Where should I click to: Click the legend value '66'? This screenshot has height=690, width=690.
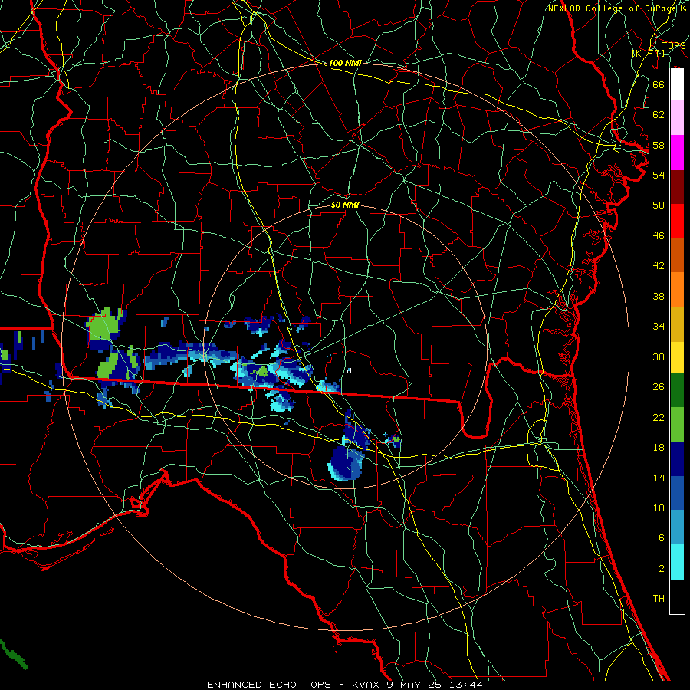coord(659,84)
